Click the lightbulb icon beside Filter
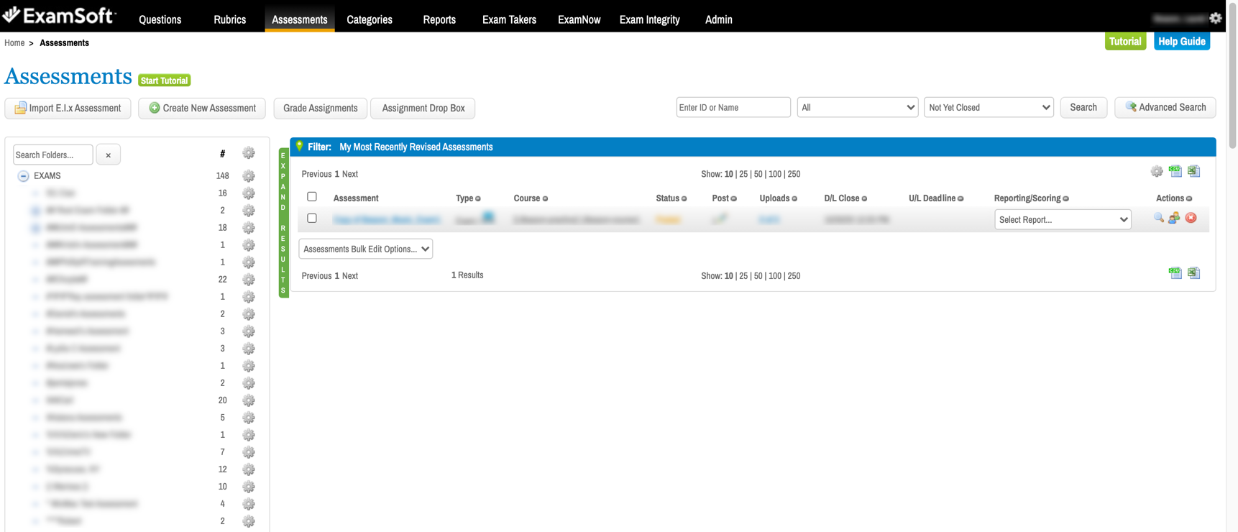This screenshot has height=532, width=1238. [300, 146]
